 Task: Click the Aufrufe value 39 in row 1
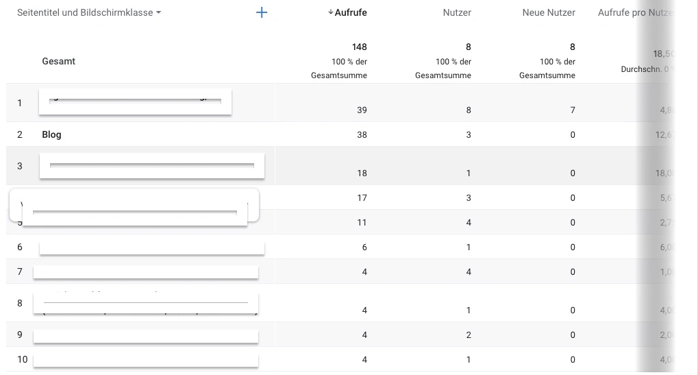click(x=362, y=110)
